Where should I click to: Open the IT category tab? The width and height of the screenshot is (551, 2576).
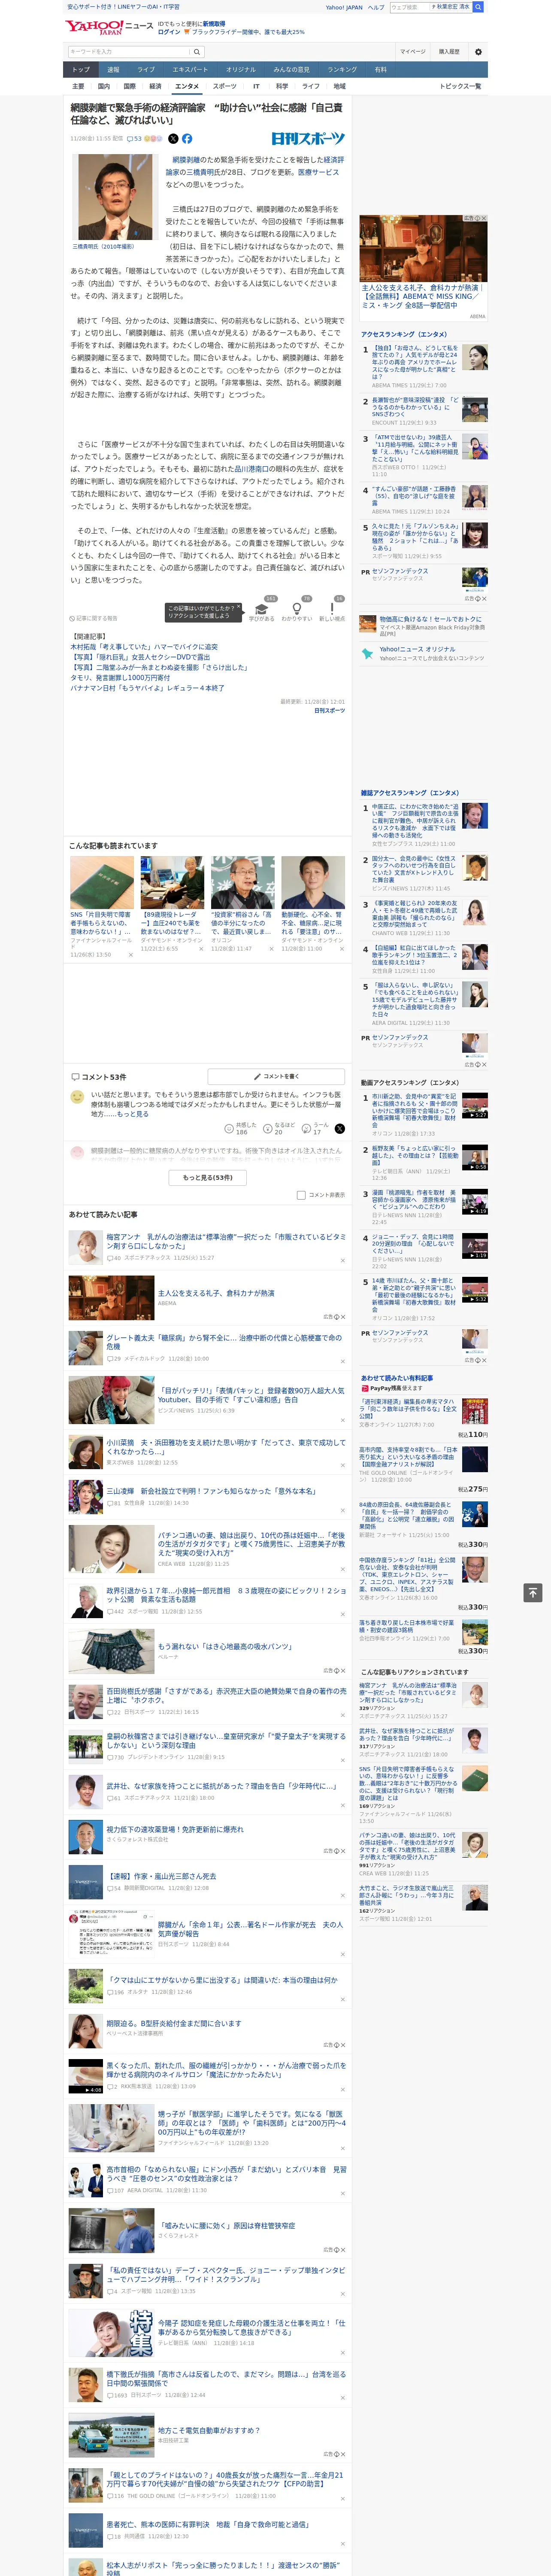click(256, 86)
